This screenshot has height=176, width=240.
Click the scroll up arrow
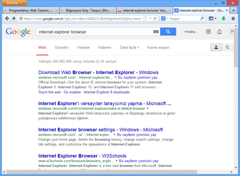click(x=236, y=26)
